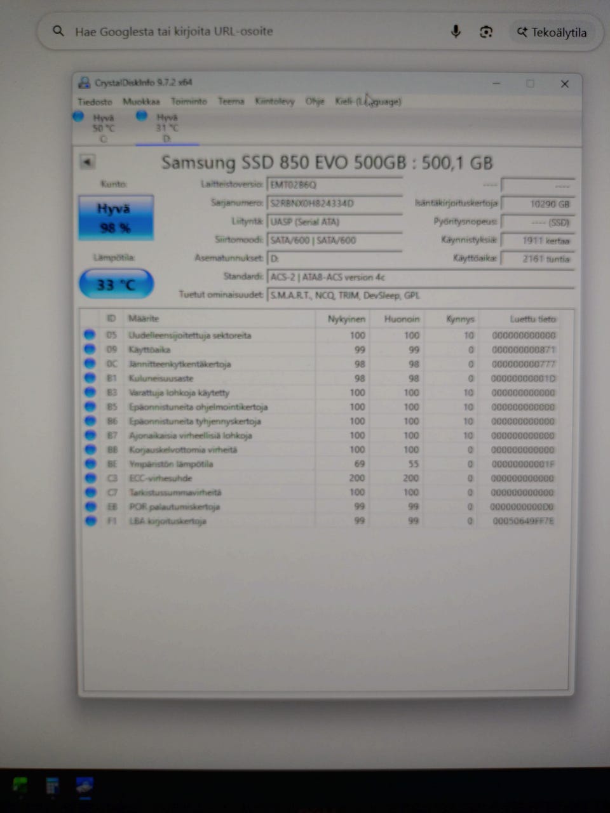This screenshot has height=813, width=610.
Task: Click status dot for LBA kirjoituskertoja
Action: click(90, 521)
